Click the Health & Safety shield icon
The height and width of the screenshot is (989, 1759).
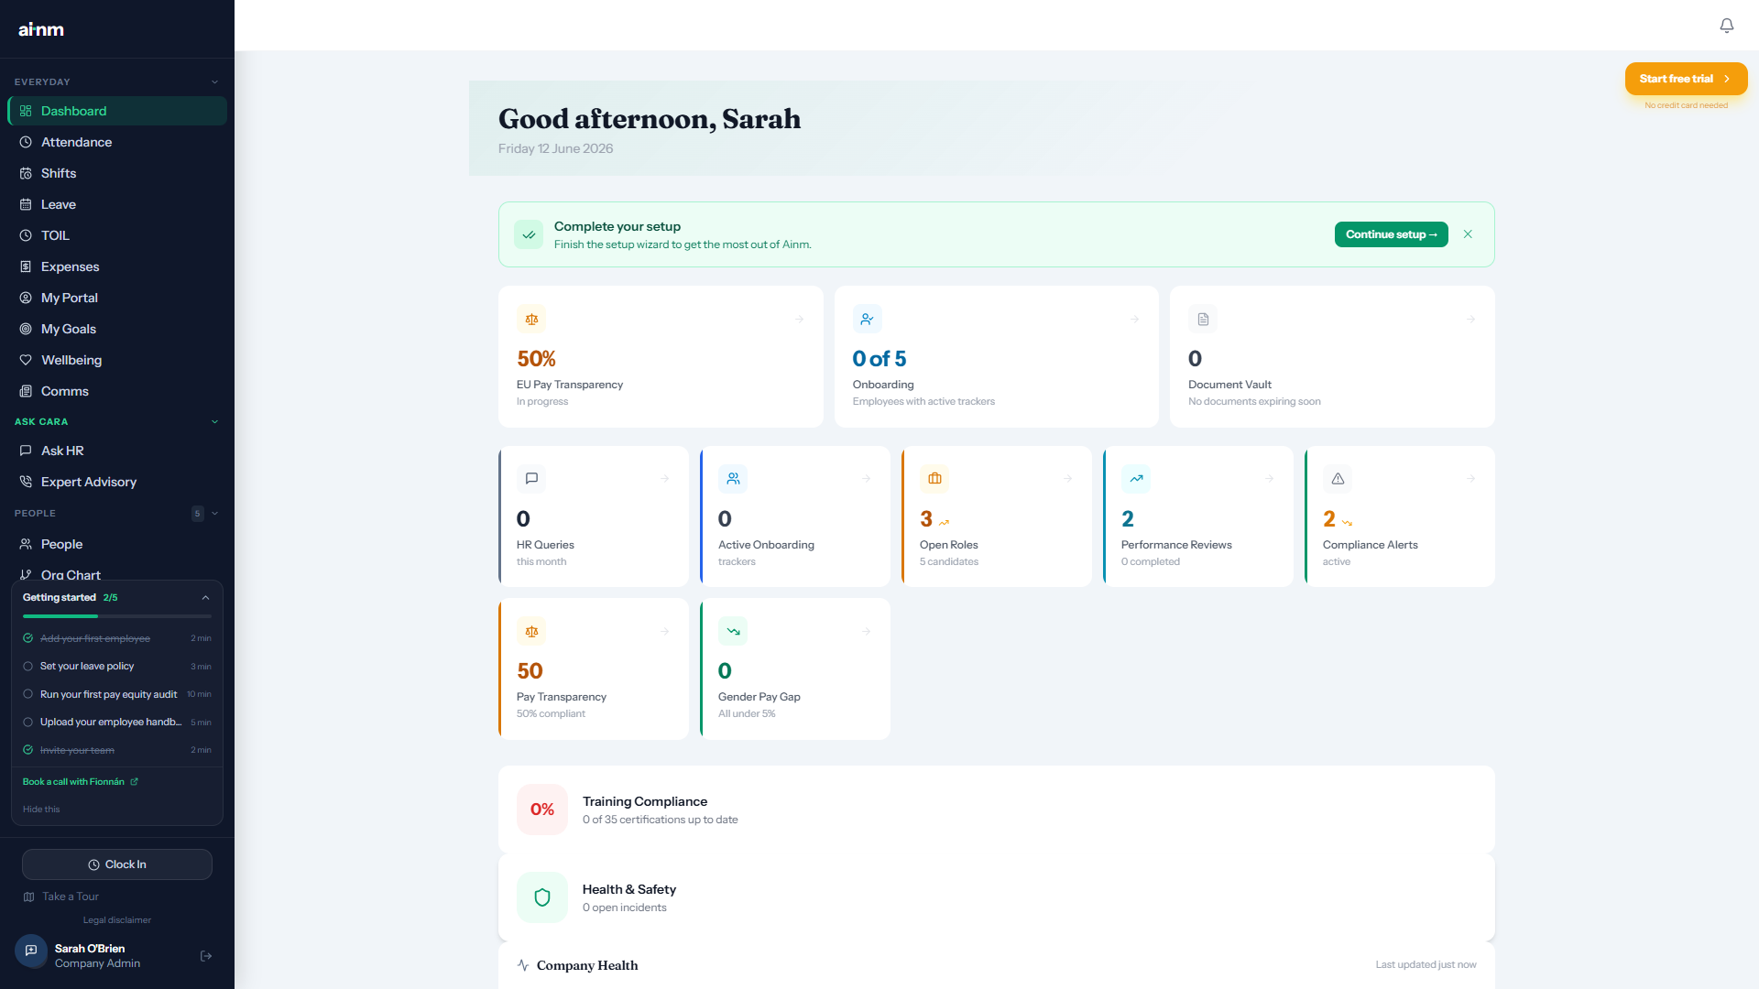click(x=542, y=897)
